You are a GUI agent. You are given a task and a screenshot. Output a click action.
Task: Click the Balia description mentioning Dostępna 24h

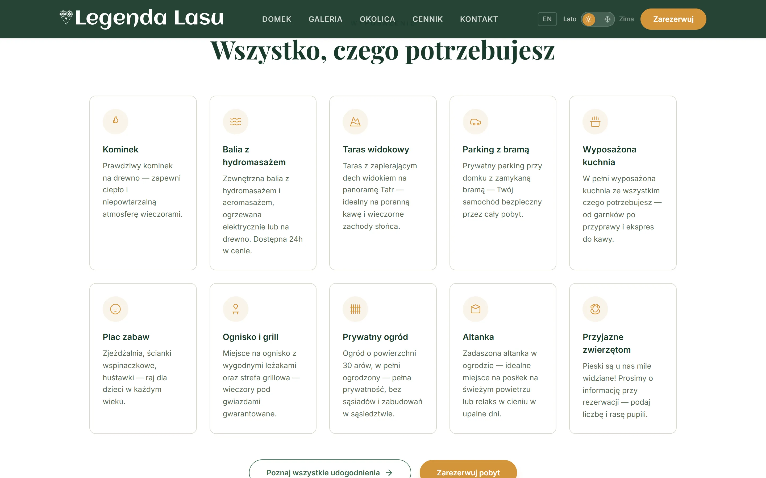pos(263,215)
